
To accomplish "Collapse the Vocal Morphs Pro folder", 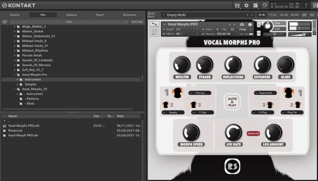I will pyautogui.click(x=14, y=75).
